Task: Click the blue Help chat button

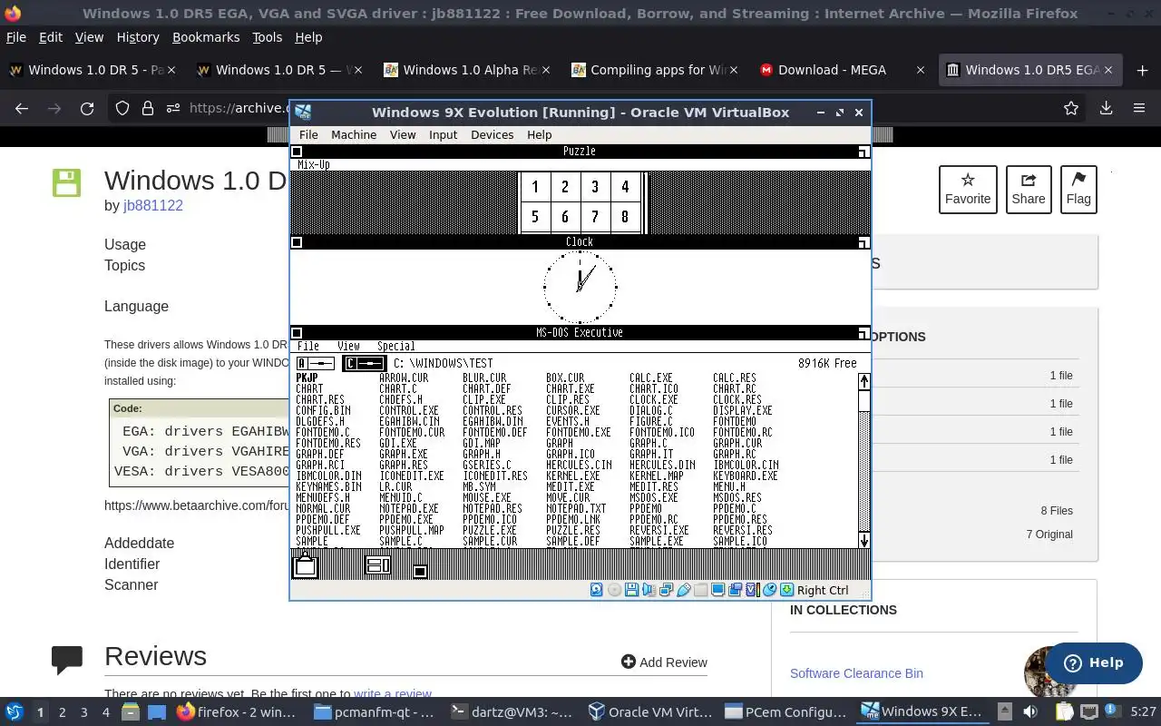Action: [x=1093, y=662]
